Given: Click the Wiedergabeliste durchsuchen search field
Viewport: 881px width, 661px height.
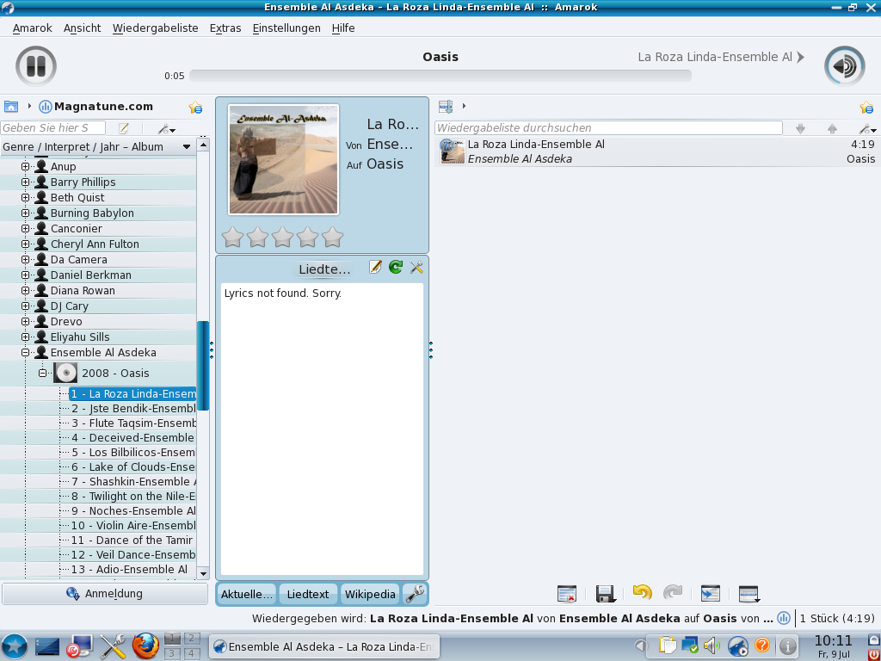Looking at the screenshot, I should pyautogui.click(x=602, y=127).
